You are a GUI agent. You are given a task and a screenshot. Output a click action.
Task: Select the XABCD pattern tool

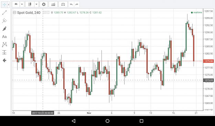(4, 45)
